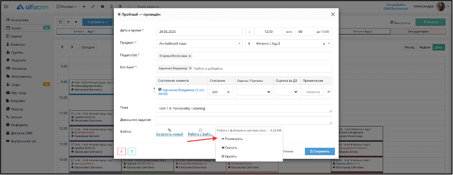Click the document file icon above Работа с файл
The width and height of the screenshot is (453, 175).
(x=201, y=130)
